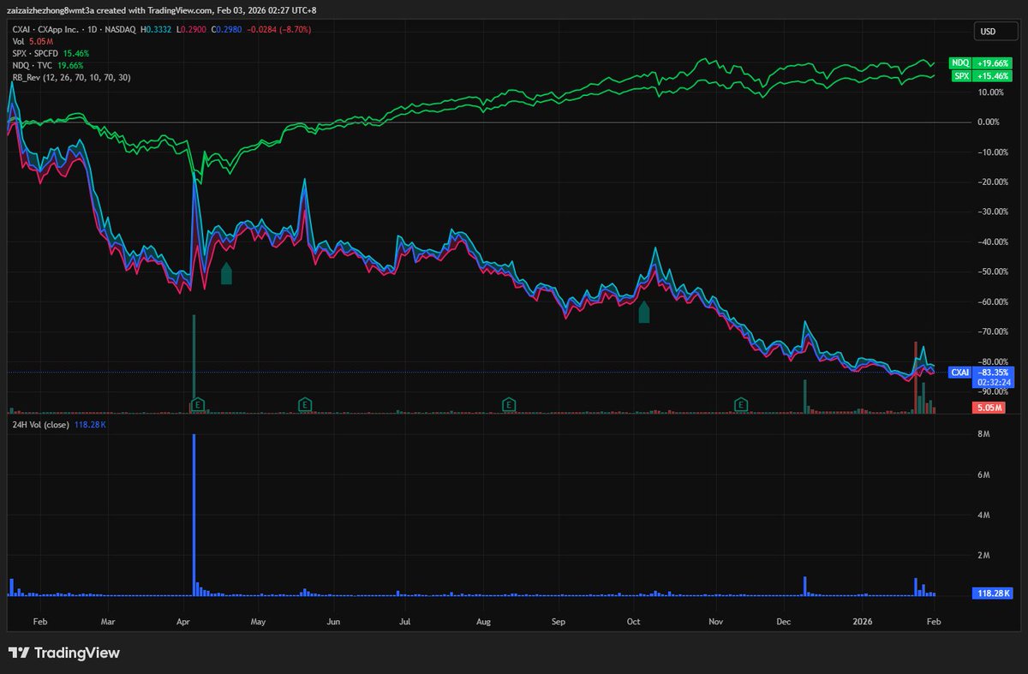Select the earnings E icon below April
This screenshot has width=1028, height=674.
coord(197,403)
